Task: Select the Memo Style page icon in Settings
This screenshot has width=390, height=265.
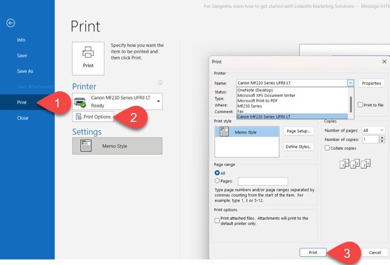Action: point(86,146)
